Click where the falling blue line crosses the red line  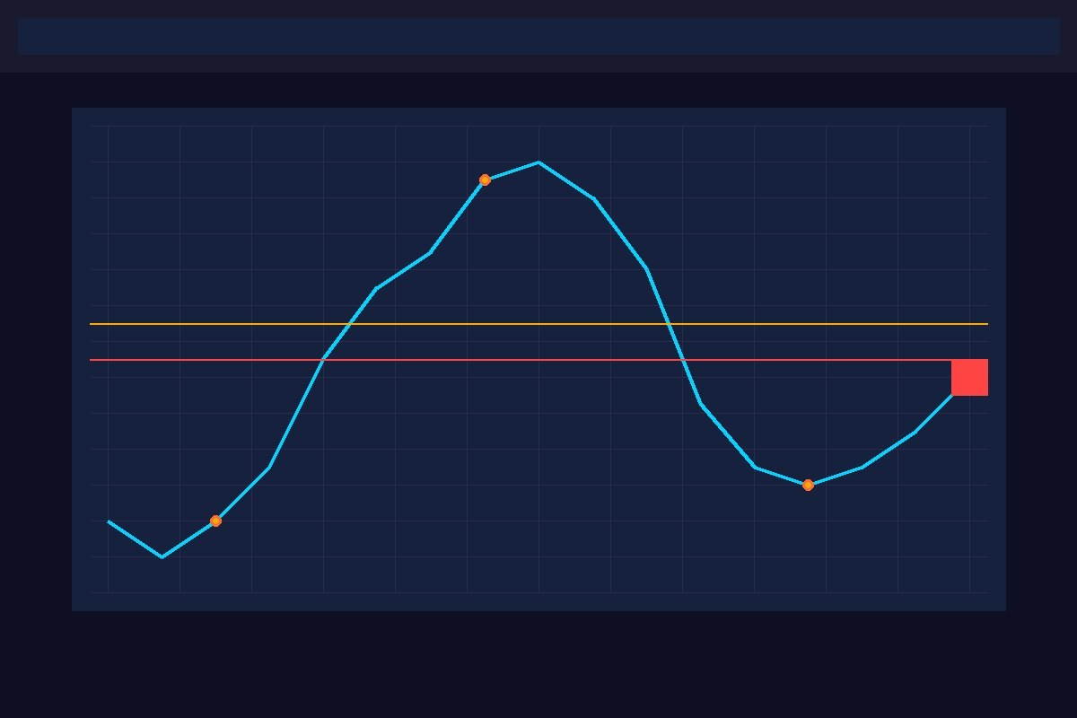(682, 360)
